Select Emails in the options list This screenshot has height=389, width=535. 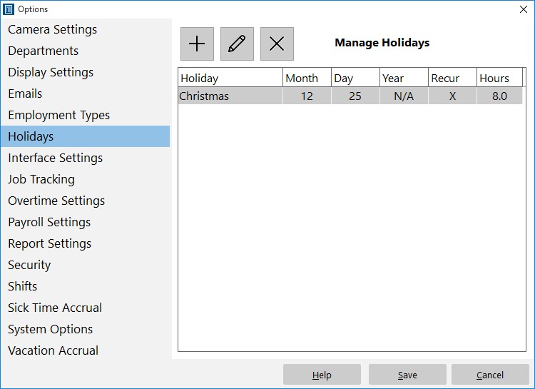point(25,94)
